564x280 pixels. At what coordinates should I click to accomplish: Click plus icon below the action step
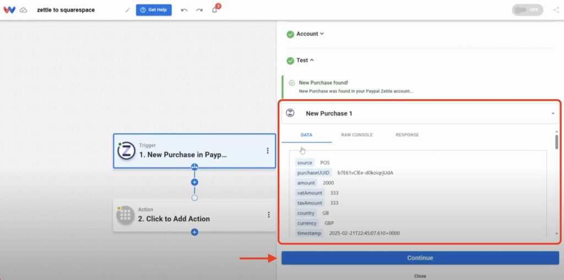coord(194,232)
